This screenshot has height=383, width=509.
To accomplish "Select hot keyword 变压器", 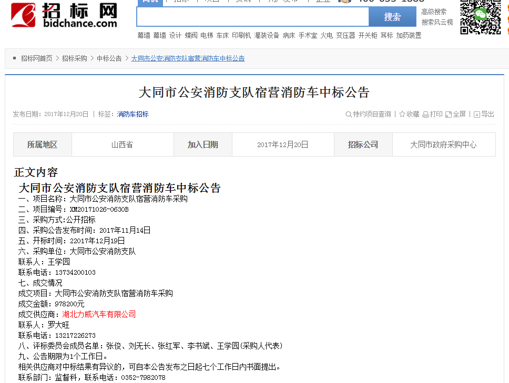I will pyautogui.click(x=345, y=35).
